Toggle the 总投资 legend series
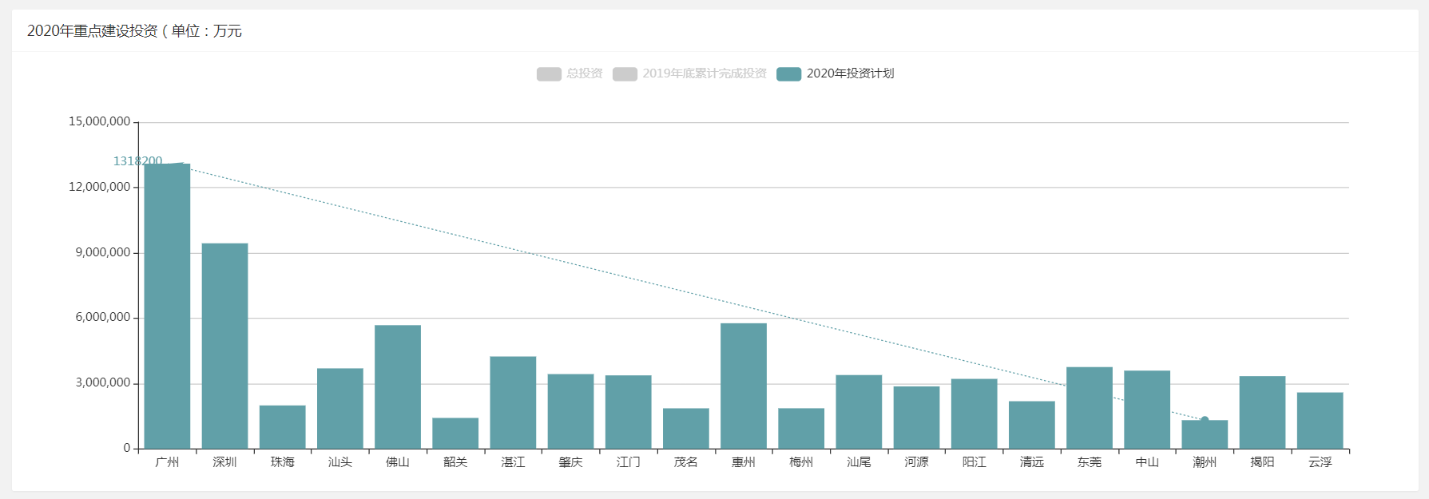Viewport: 1429px width, 499px height. [570, 73]
